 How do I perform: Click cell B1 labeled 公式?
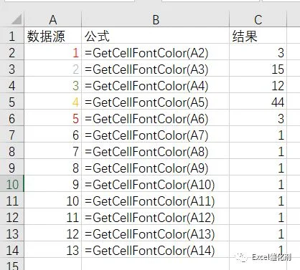coord(156,35)
